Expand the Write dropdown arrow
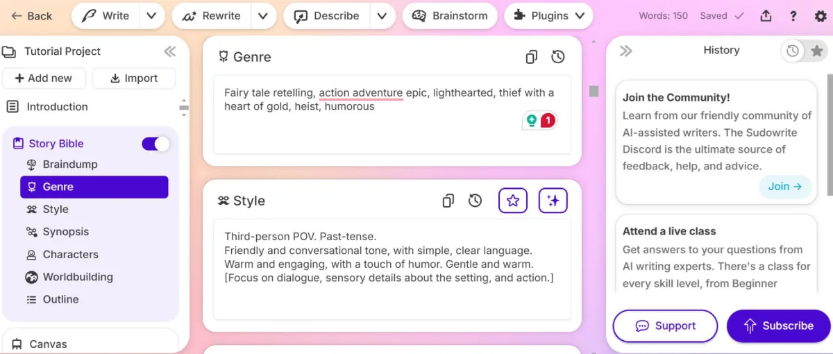 152,16
